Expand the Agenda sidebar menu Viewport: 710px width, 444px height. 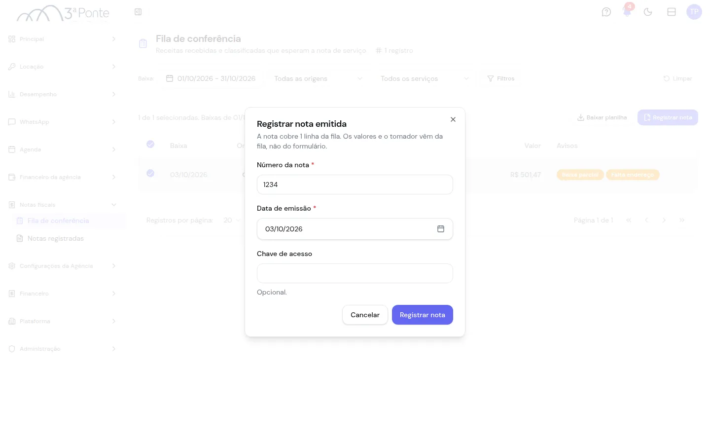tap(63, 149)
